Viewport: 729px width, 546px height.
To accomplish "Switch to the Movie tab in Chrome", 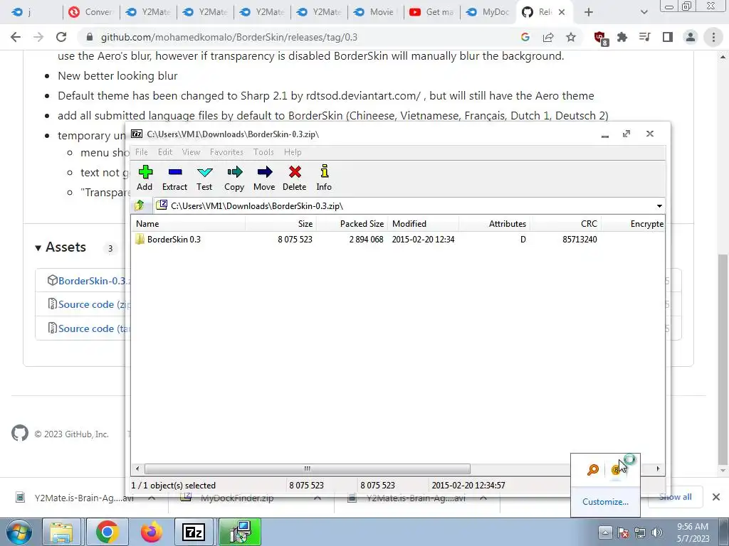I will tap(376, 12).
